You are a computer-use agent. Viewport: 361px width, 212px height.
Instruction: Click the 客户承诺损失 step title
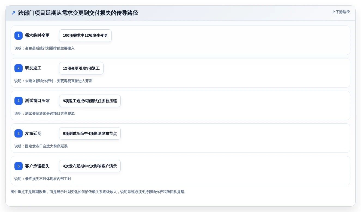coord(37,166)
